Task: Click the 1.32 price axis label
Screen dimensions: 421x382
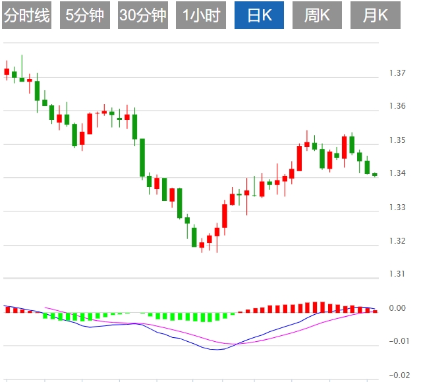Action: [397, 241]
